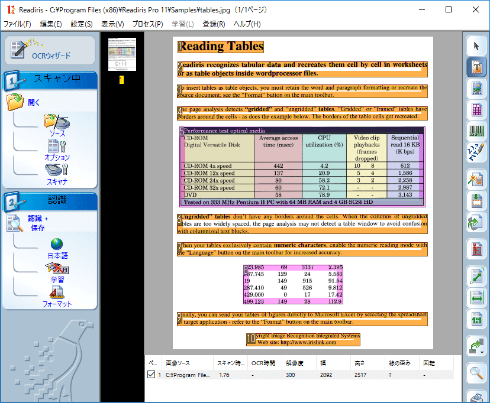Select the barcode zone tool
Screen dimensions: 490x403
coord(476,131)
